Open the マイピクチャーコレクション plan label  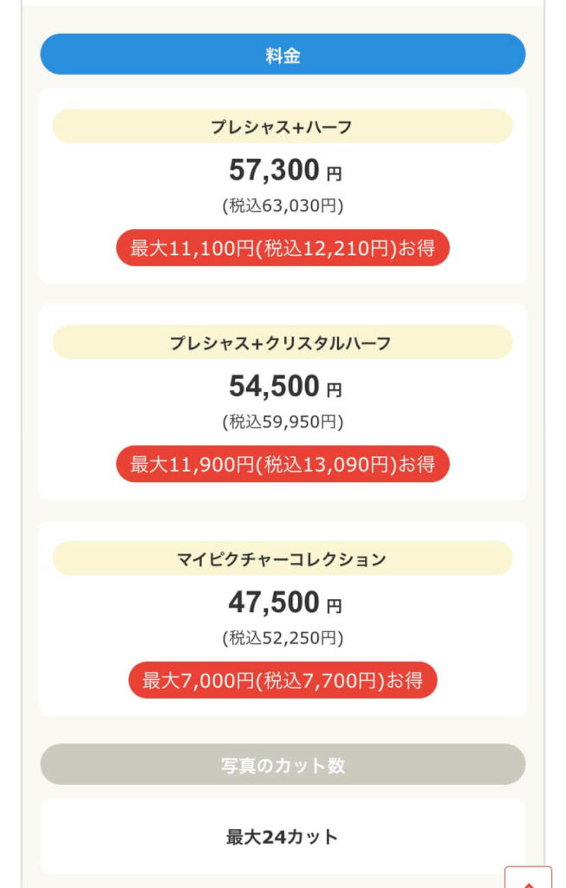(x=283, y=559)
